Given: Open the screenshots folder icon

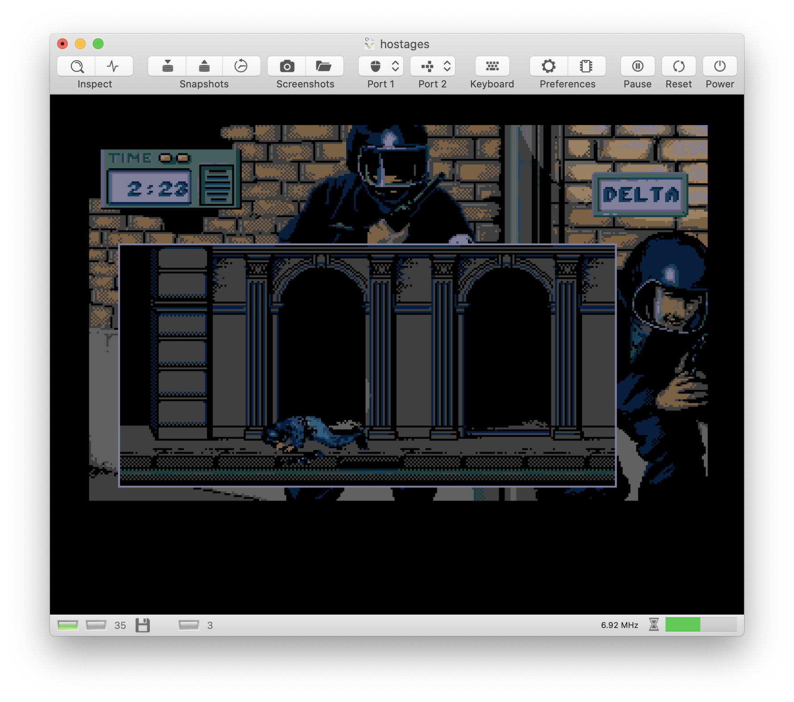Looking at the screenshot, I should click(x=324, y=66).
